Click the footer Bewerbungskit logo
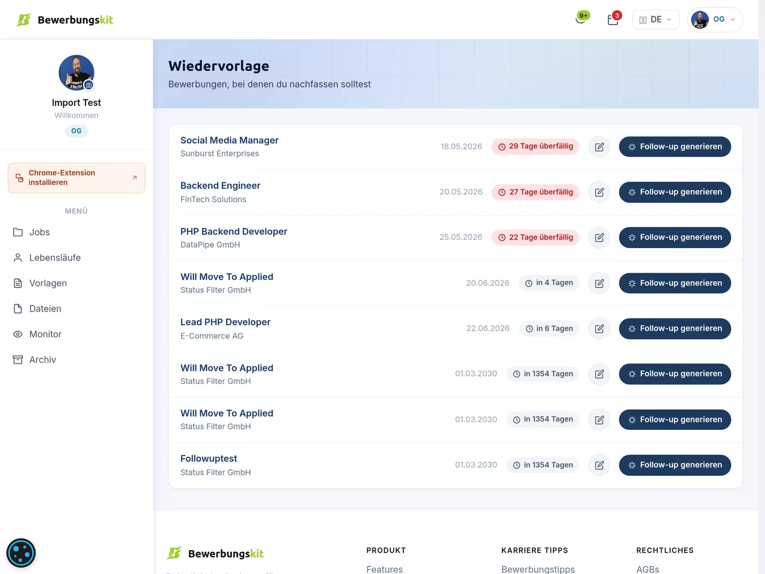 pos(215,554)
